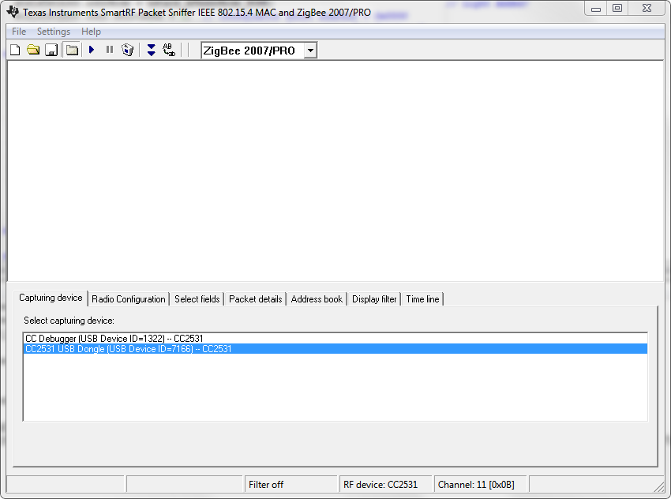The height and width of the screenshot is (499, 671).
Task: Expand the ZigBee 2007/PRO protocol dropdown
Action: coord(311,51)
